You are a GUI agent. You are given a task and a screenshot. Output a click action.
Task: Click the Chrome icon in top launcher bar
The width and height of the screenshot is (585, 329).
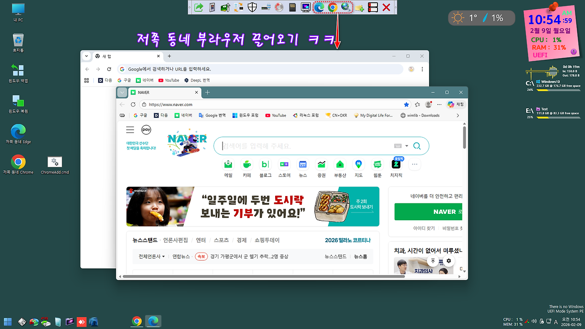click(333, 7)
